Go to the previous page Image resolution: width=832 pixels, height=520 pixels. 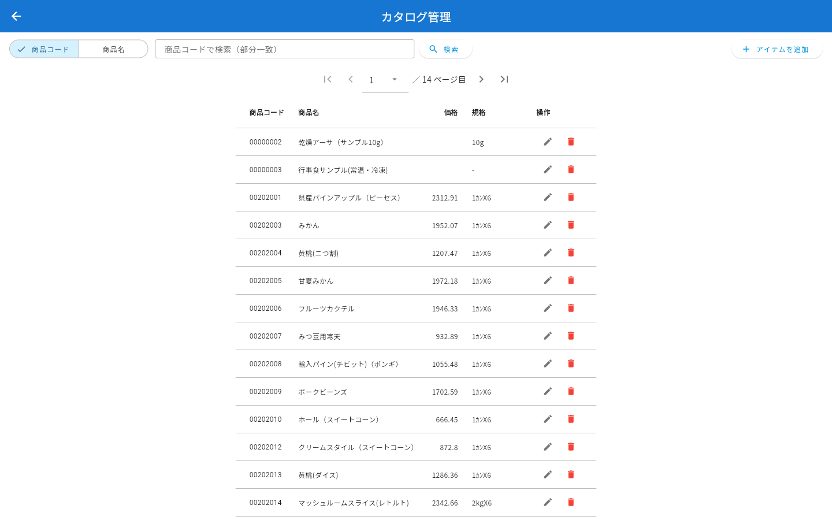[x=351, y=79]
